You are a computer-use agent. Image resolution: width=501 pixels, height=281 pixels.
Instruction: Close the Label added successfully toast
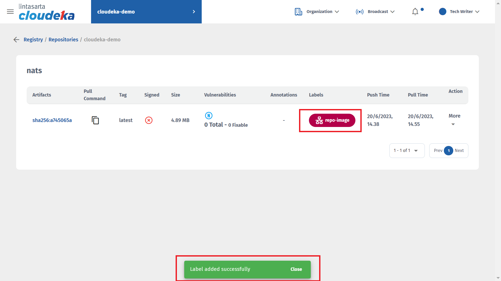[296, 269]
